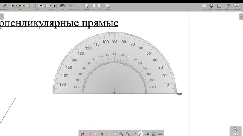Select the Interact hand tool
Viewport: 243px width, 136px height.
(109, 134)
